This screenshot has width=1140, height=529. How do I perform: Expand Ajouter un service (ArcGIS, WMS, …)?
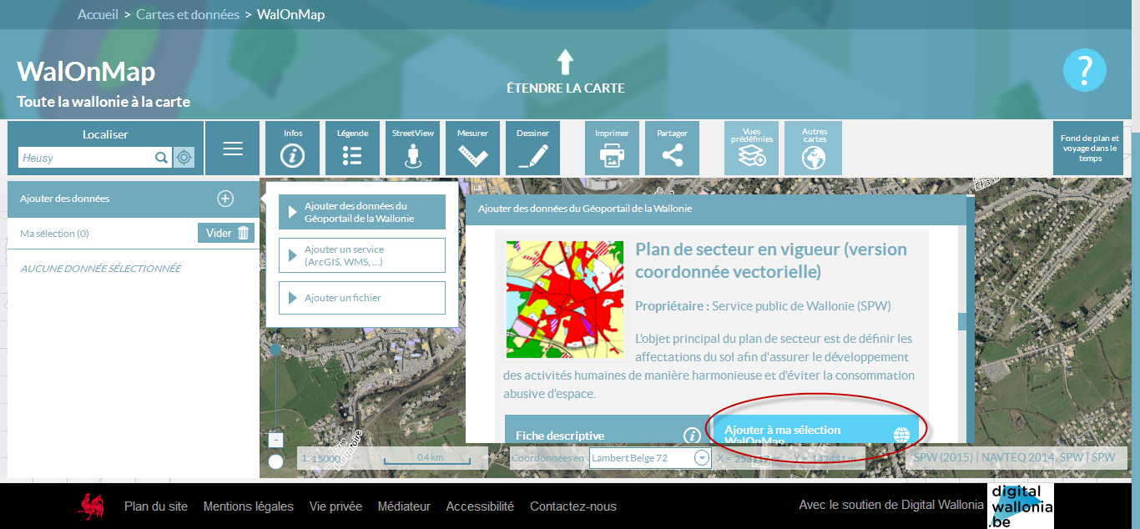(362, 255)
